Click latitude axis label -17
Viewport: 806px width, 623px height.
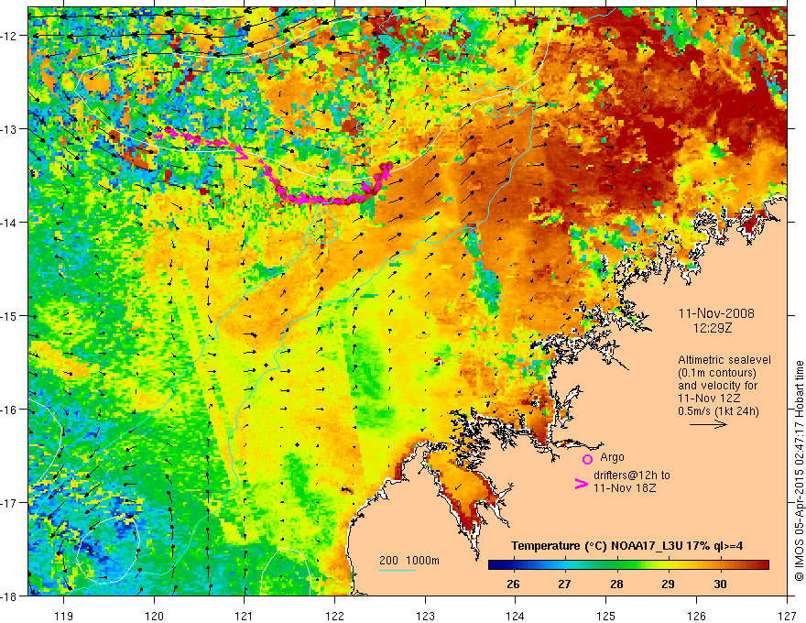tap(9, 503)
